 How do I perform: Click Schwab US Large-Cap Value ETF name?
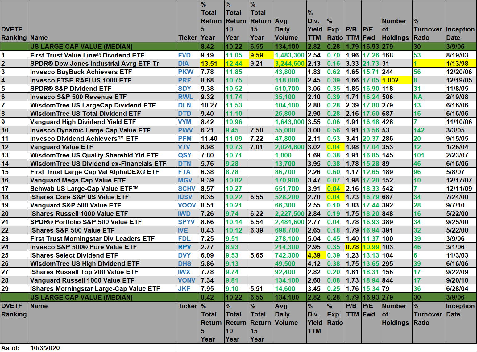(x=84, y=189)
